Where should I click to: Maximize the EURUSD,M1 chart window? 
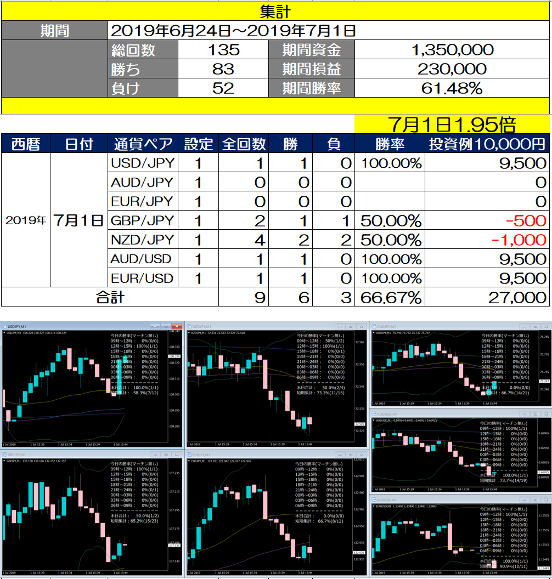(x=535, y=500)
